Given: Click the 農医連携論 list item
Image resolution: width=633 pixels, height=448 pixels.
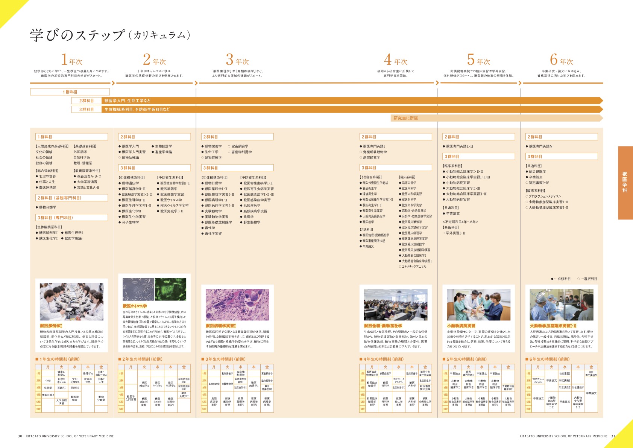Looking at the screenshot, I should coord(46,187).
